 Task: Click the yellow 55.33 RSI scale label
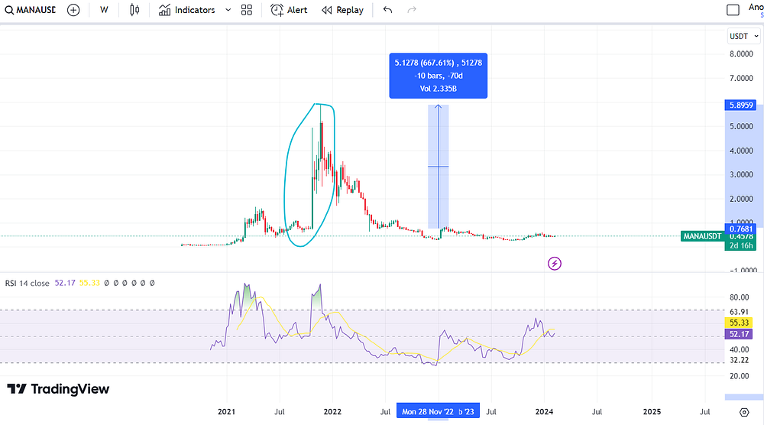739,323
